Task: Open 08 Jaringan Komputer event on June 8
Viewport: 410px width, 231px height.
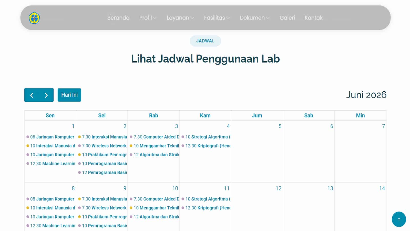Action: pos(50,199)
